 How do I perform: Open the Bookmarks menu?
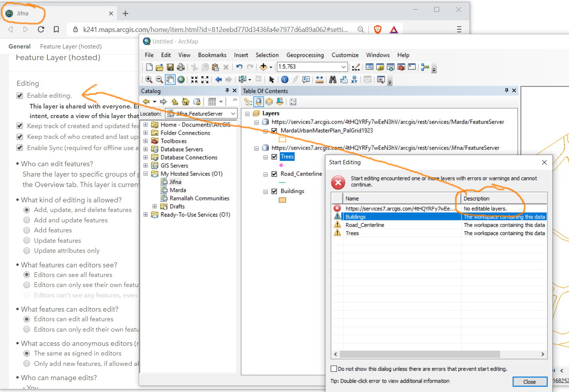coord(212,55)
